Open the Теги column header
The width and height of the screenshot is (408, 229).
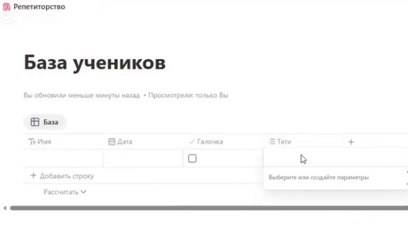[303, 142]
